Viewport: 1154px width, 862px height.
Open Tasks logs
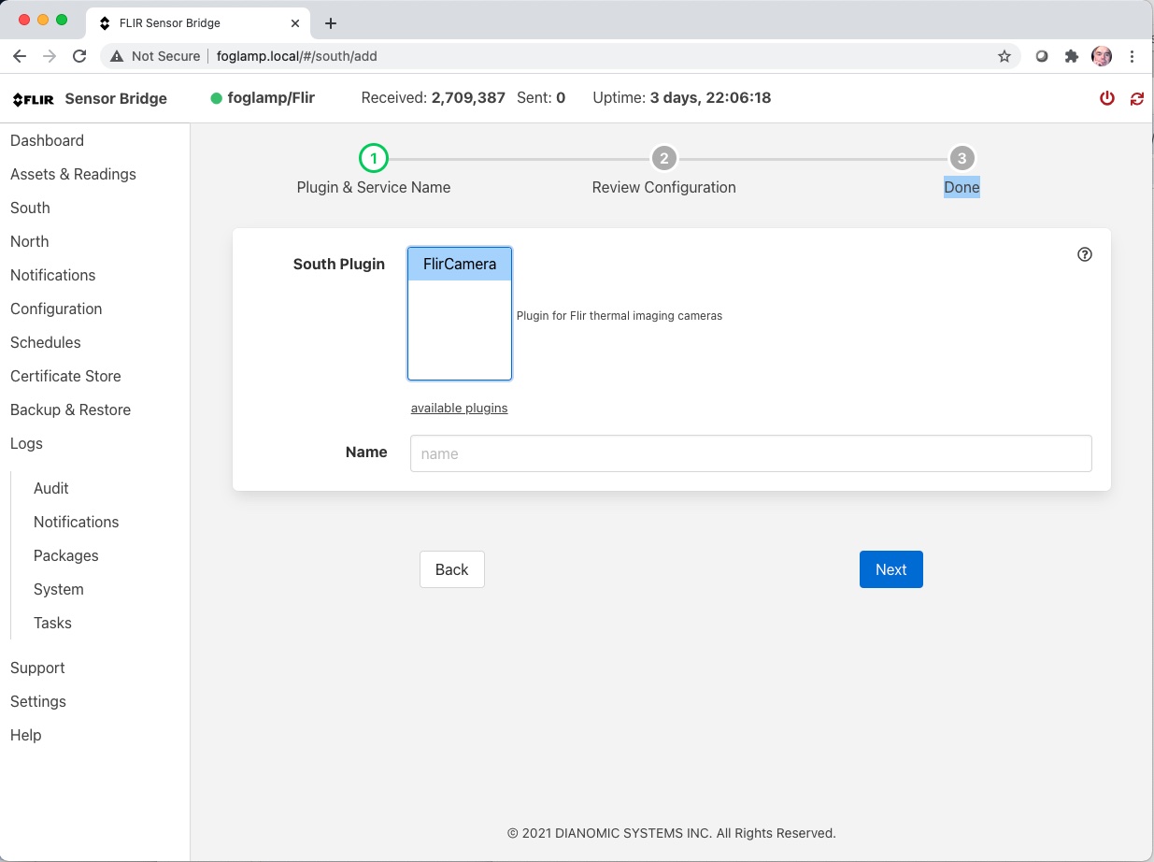click(x=52, y=623)
